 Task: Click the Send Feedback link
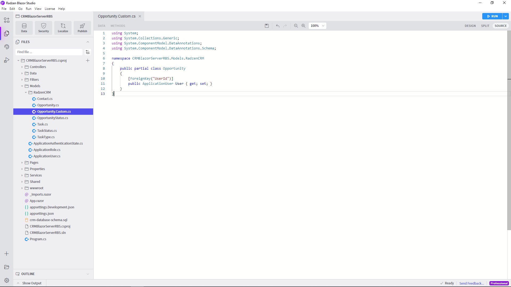point(472,284)
